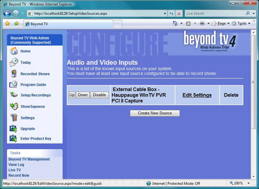
Task: Move the source Down in list
Action: point(83,95)
